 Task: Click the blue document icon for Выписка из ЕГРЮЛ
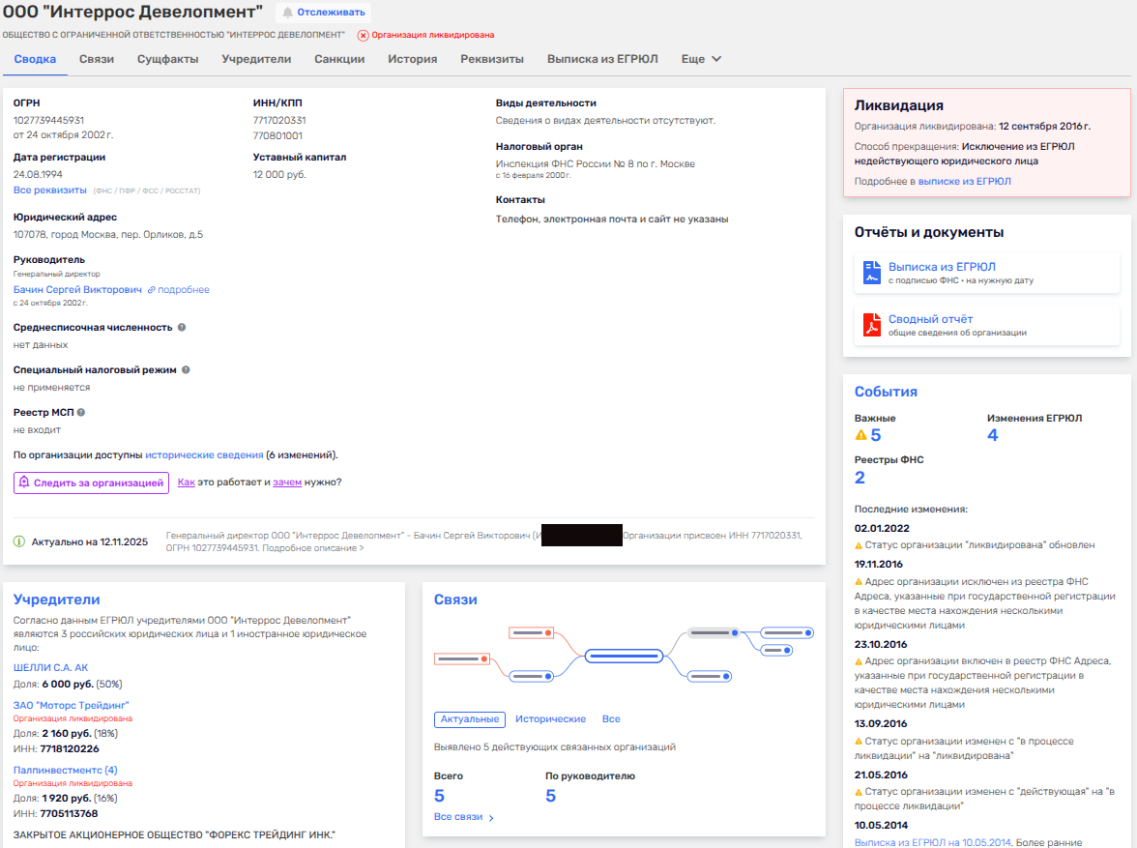point(871,273)
